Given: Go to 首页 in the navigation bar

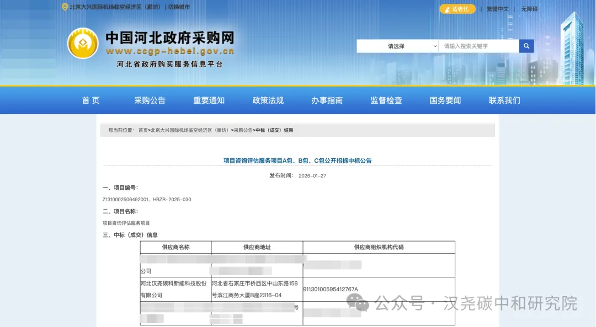Looking at the screenshot, I should pos(90,100).
